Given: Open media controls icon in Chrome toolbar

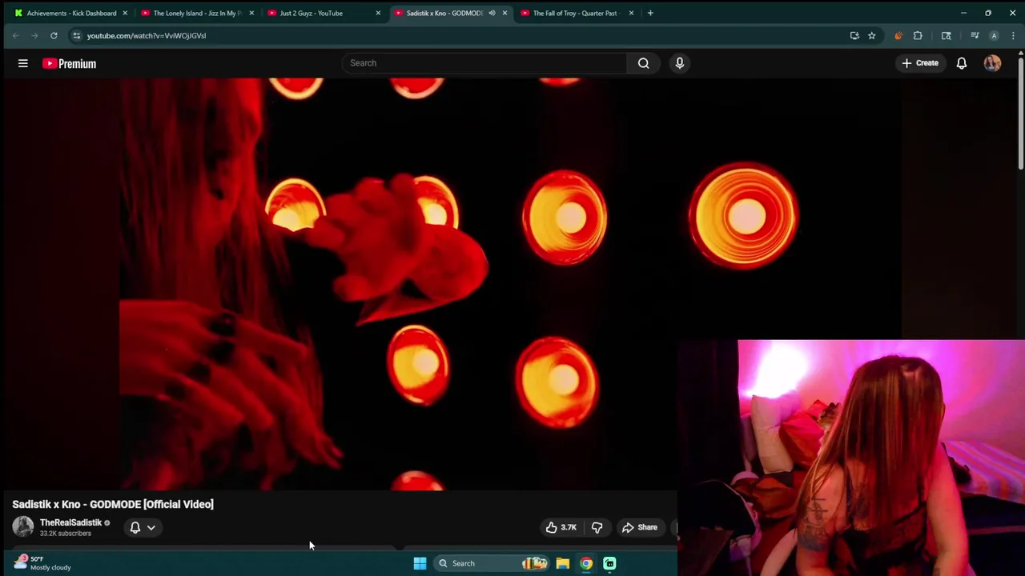Looking at the screenshot, I should (975, 35).
